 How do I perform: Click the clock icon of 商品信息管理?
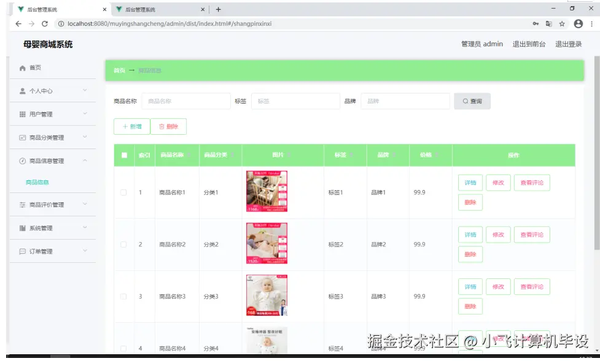coord(22,160)
